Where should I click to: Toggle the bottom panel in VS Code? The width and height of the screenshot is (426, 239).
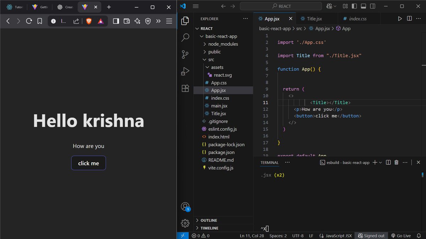click(363, 6)
